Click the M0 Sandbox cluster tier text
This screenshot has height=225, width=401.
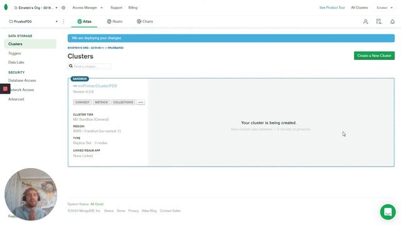[91, 119]
